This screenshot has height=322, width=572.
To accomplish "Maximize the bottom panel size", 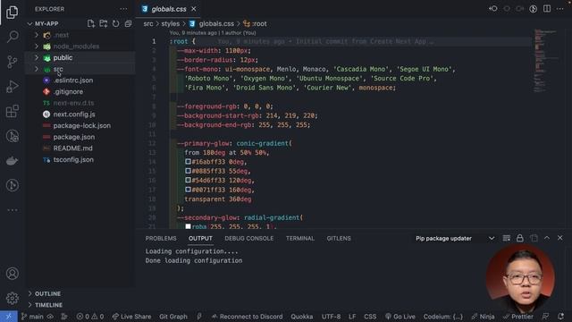I will pyautogui.click(x=547, y=238).
